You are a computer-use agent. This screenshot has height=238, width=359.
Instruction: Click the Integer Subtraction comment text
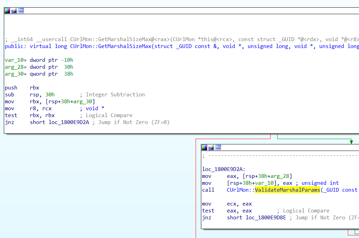pos(116,94)
